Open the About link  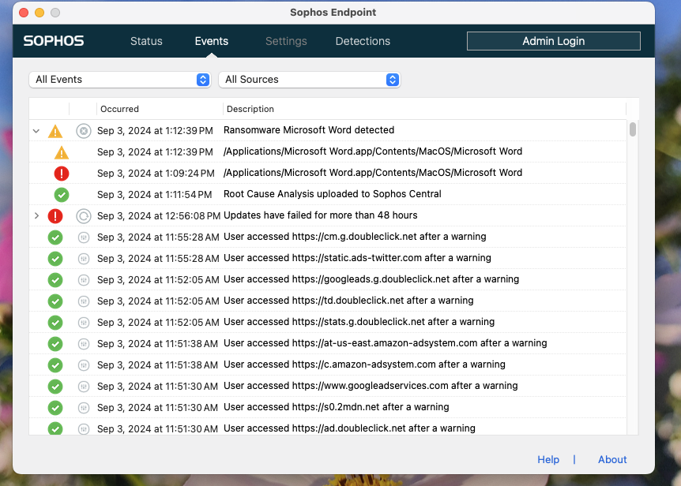pyautogui.click(x=612, y=459)
